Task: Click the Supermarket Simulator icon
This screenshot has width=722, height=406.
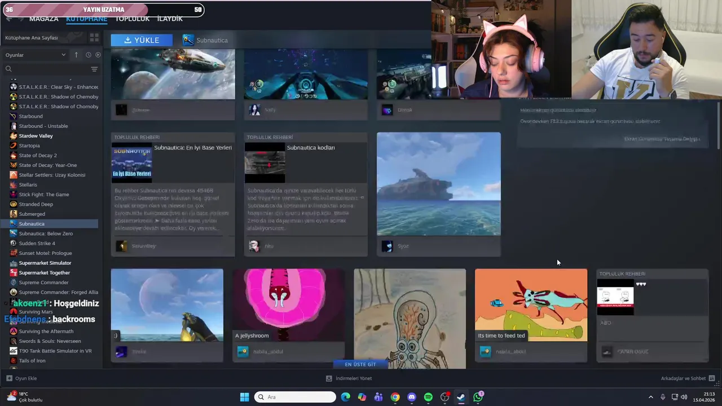Action: [14, 263]
